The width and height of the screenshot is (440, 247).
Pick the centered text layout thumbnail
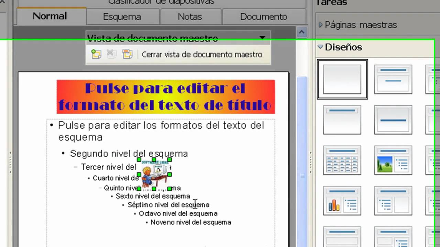pyautogui.click(x=393, y=120)
